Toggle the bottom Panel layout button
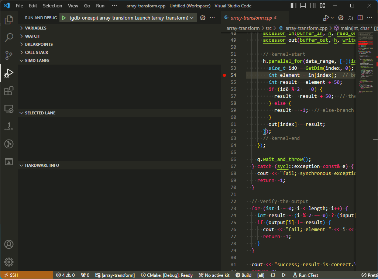 tap(303, 6)
